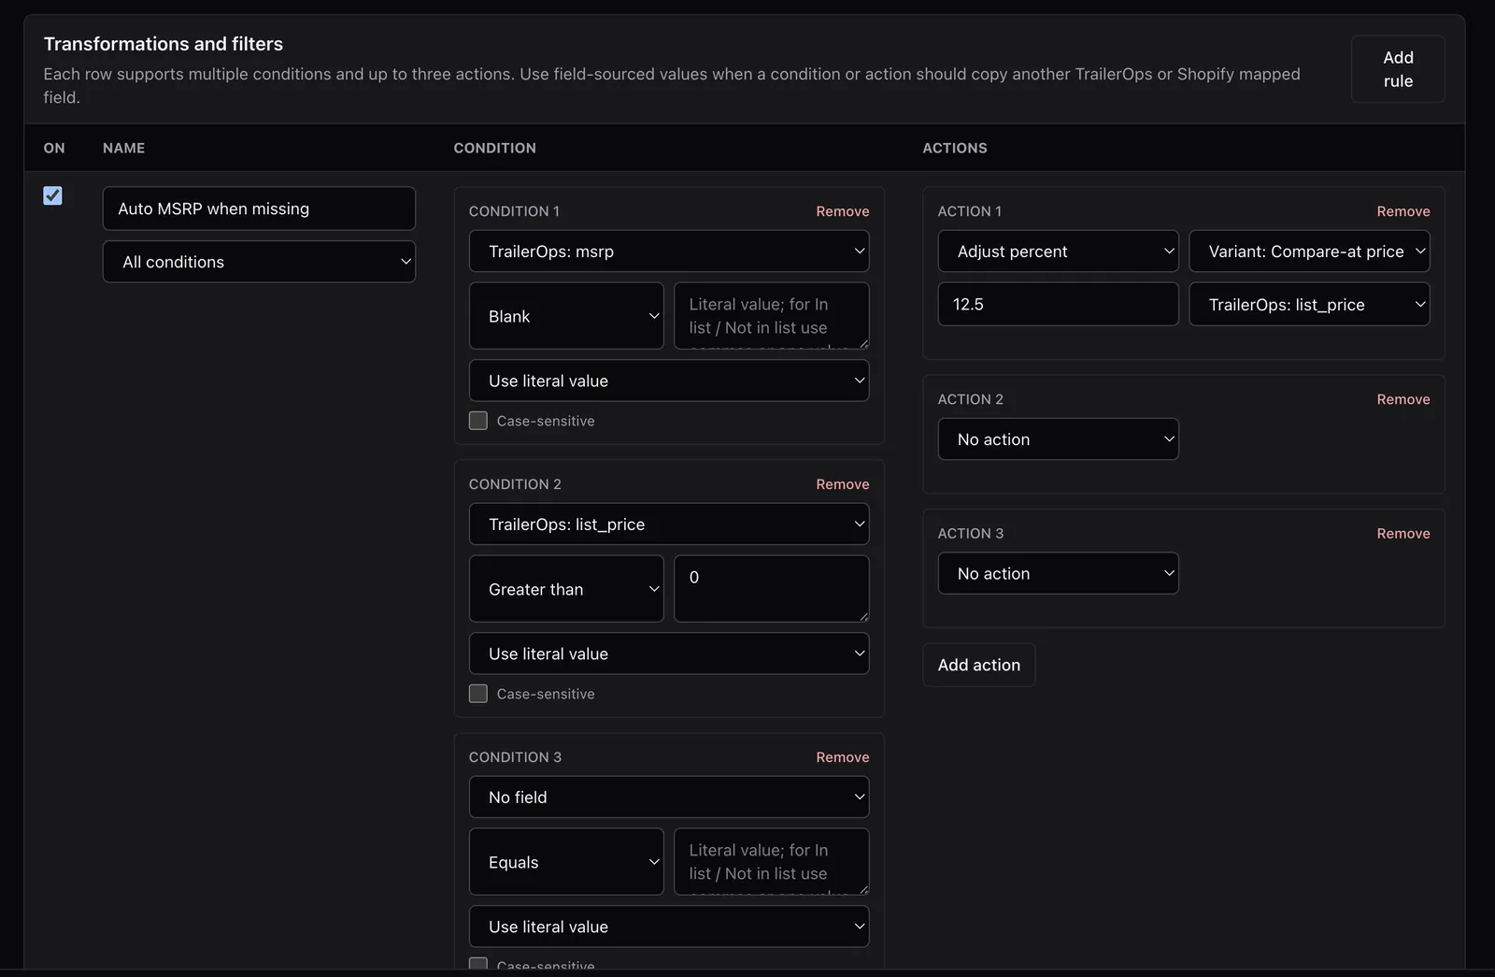Tick Case-sensitive under Condition 2
1495x977 pixels.
[478, 694]
